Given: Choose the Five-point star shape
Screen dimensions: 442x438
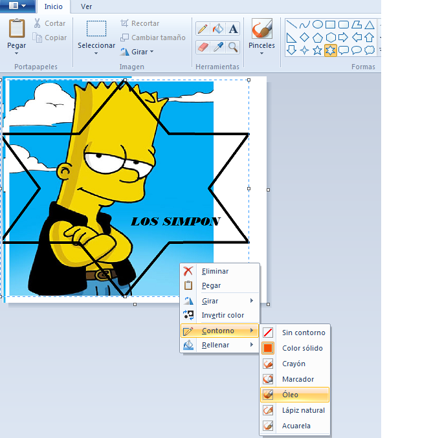Looking at the screenshot, I should point(317,50).
